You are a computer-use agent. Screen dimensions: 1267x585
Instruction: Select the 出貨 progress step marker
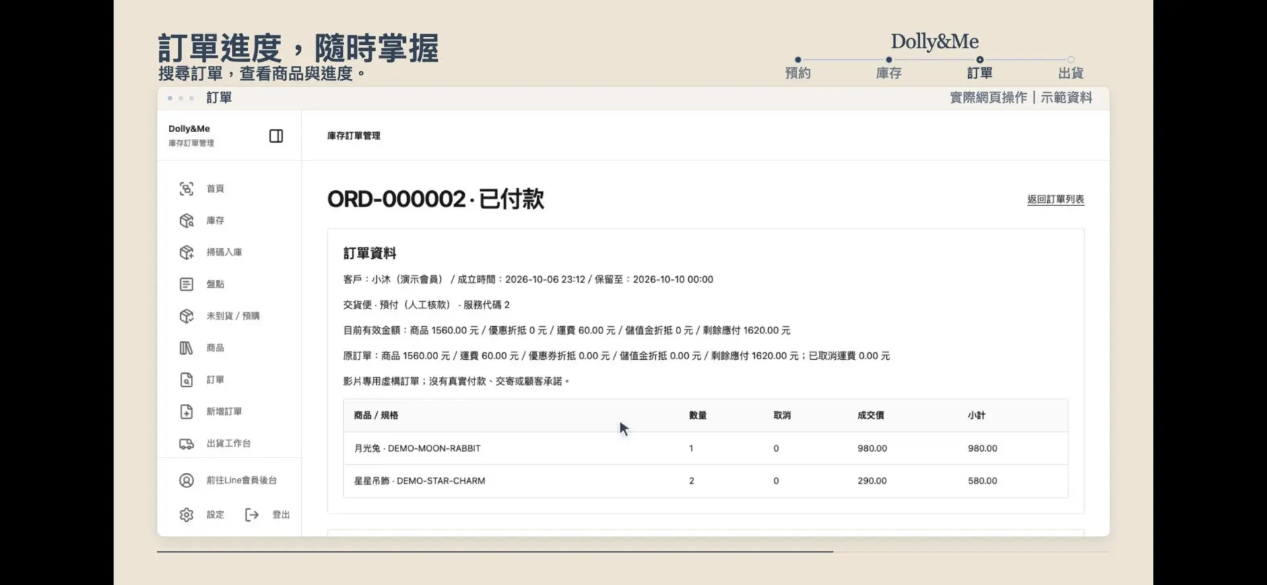(x=1071, y=59)
